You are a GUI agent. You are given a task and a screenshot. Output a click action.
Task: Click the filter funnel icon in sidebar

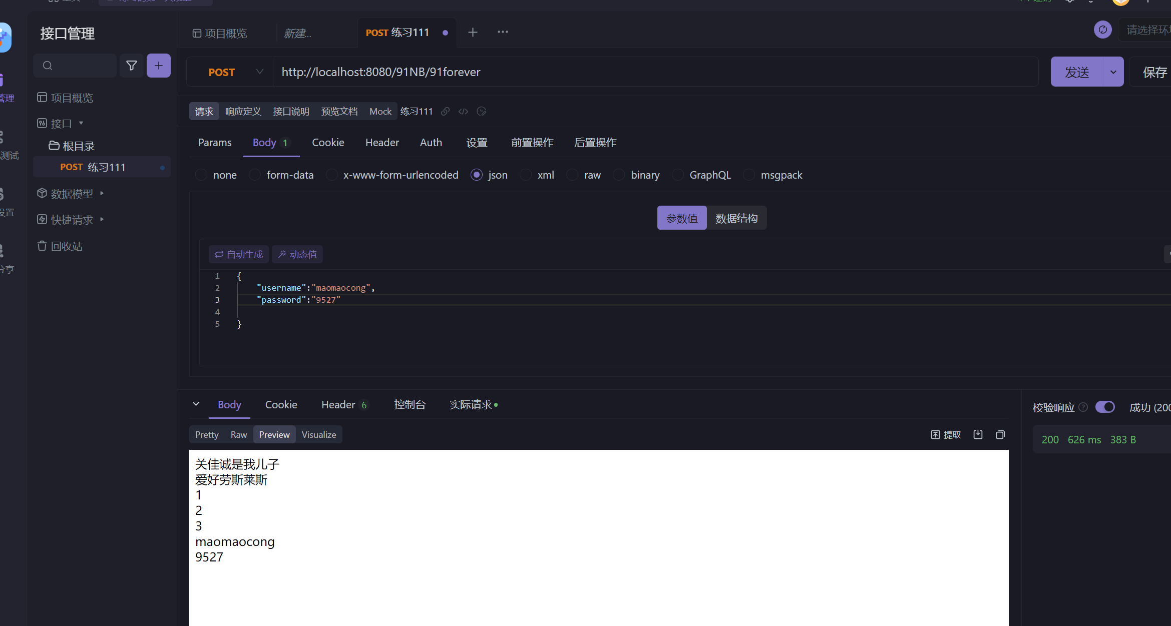pyautogui.click(x=131, y=66)
